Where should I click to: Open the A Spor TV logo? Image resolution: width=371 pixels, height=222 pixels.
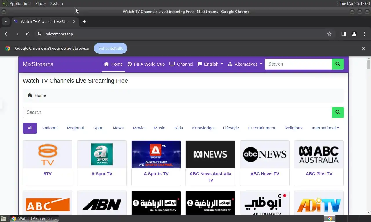pos(102,154)
